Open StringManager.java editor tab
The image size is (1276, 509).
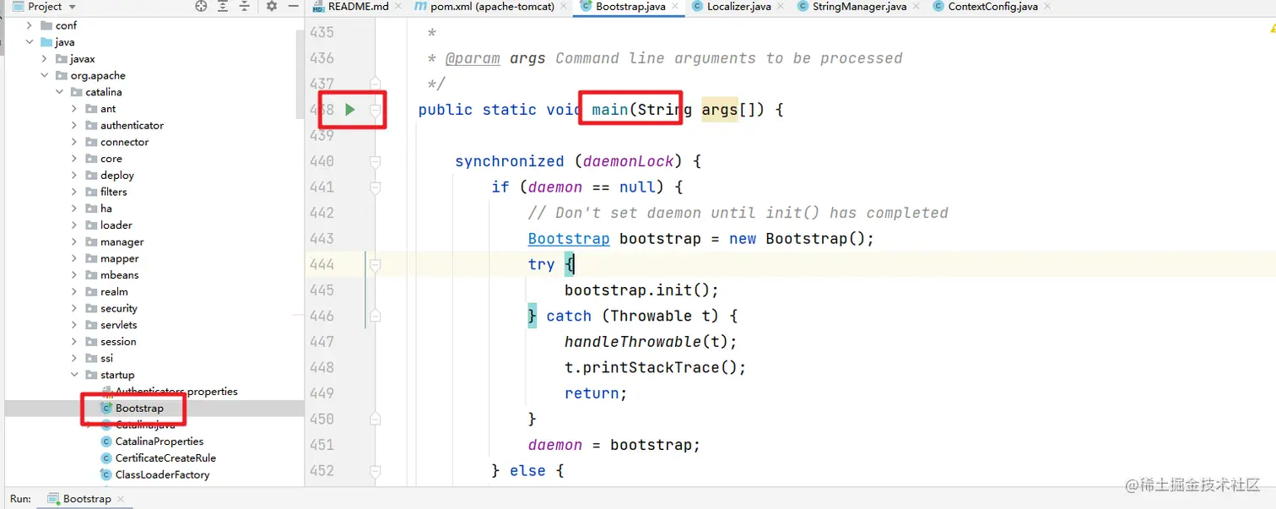point(859,6)
